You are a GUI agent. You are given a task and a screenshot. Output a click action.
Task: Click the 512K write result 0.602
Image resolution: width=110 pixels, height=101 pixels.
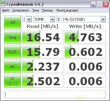pyautogui.click(x=85, y=52)
